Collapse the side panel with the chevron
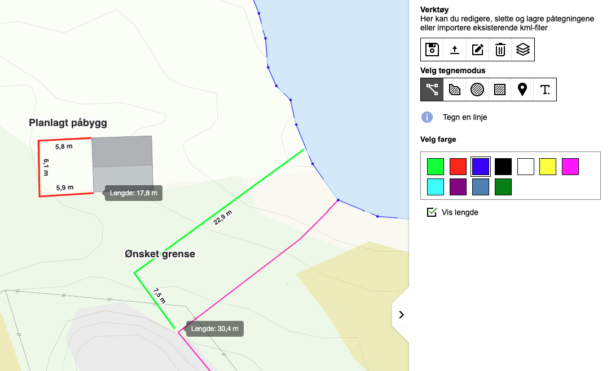 (x=401, y=315)
